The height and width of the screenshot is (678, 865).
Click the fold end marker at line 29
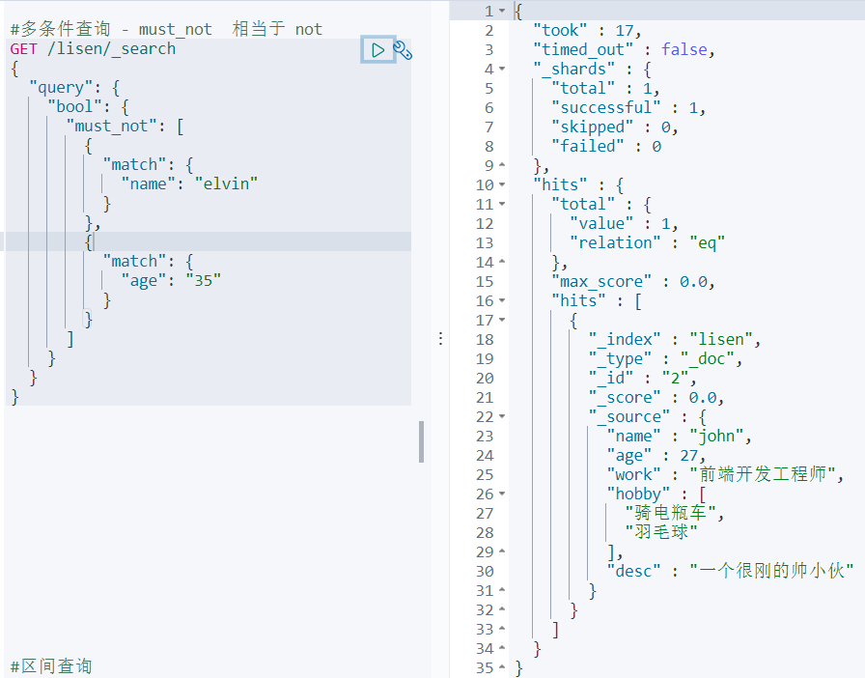tap(502, 551)
